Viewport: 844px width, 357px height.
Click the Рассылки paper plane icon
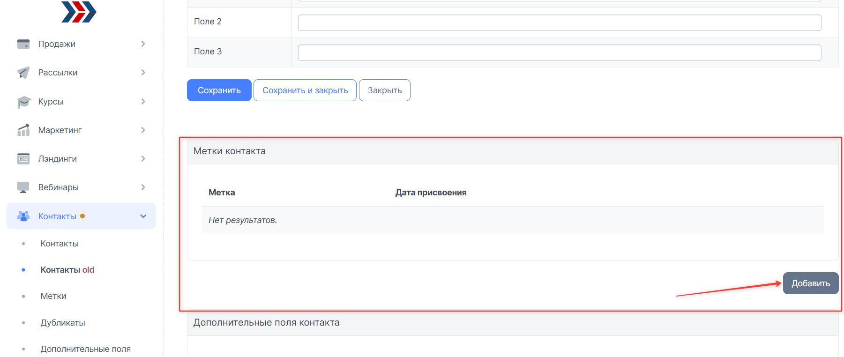(x=23, y=73)
